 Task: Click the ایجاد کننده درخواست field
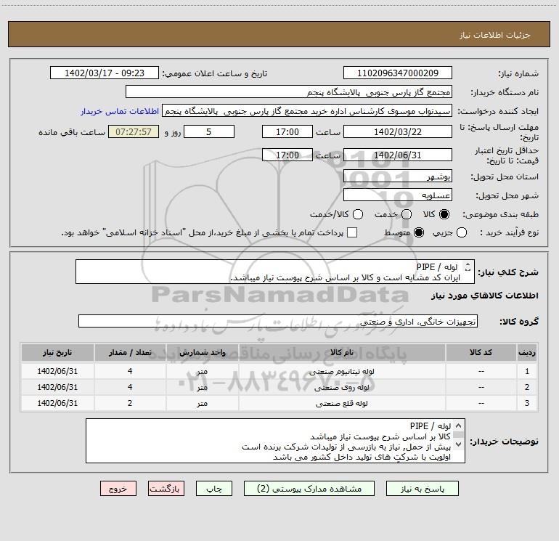pos(307,111)
